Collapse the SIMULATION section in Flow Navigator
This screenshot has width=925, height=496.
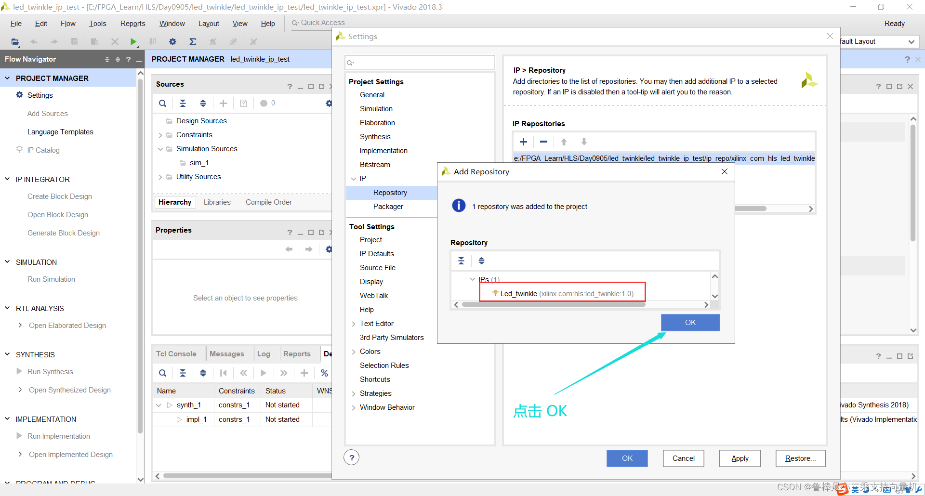pyautogui.click(x=7, y=262)
